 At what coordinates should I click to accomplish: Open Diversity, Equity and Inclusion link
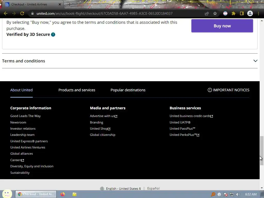pyautogui.click(x=32, y=166)
